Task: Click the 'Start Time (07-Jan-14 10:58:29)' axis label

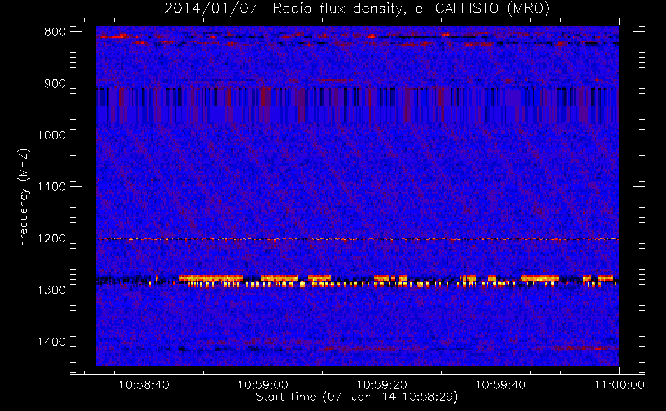Action: click(357, 397)
